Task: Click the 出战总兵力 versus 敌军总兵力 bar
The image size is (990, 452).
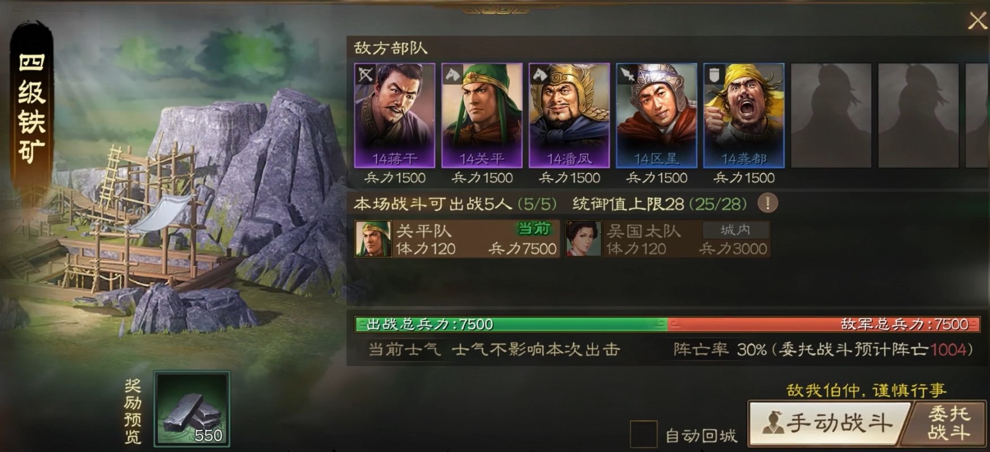Action: pos(668,324)
